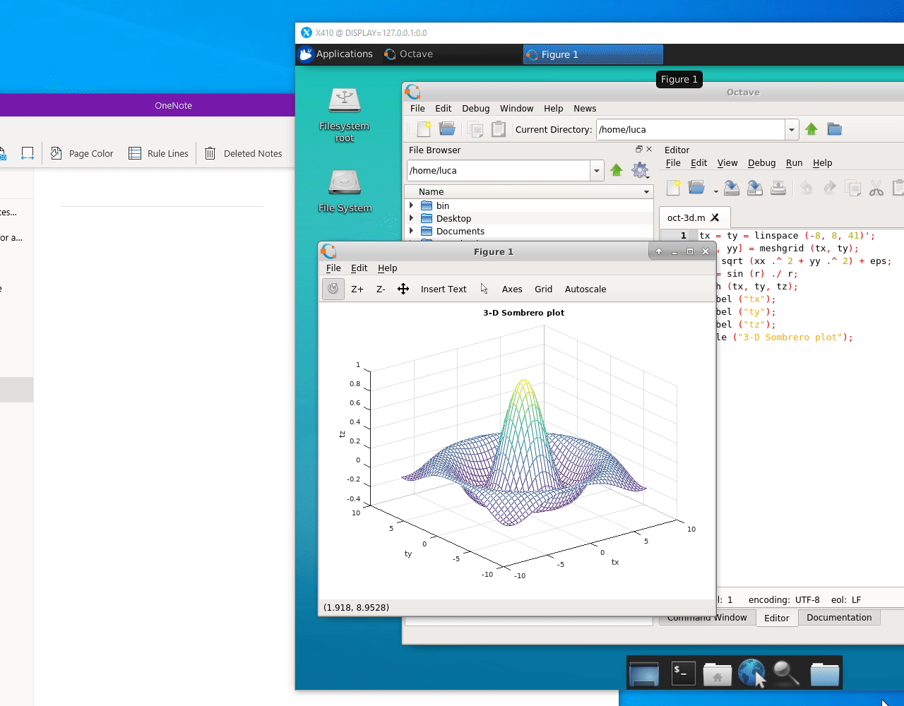
Task: Enable Autoscale for the plot
Action: [x=585, y=289]
